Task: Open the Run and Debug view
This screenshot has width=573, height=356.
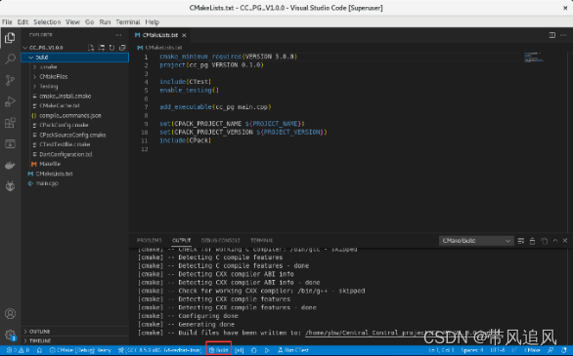Action: point(10,101)
